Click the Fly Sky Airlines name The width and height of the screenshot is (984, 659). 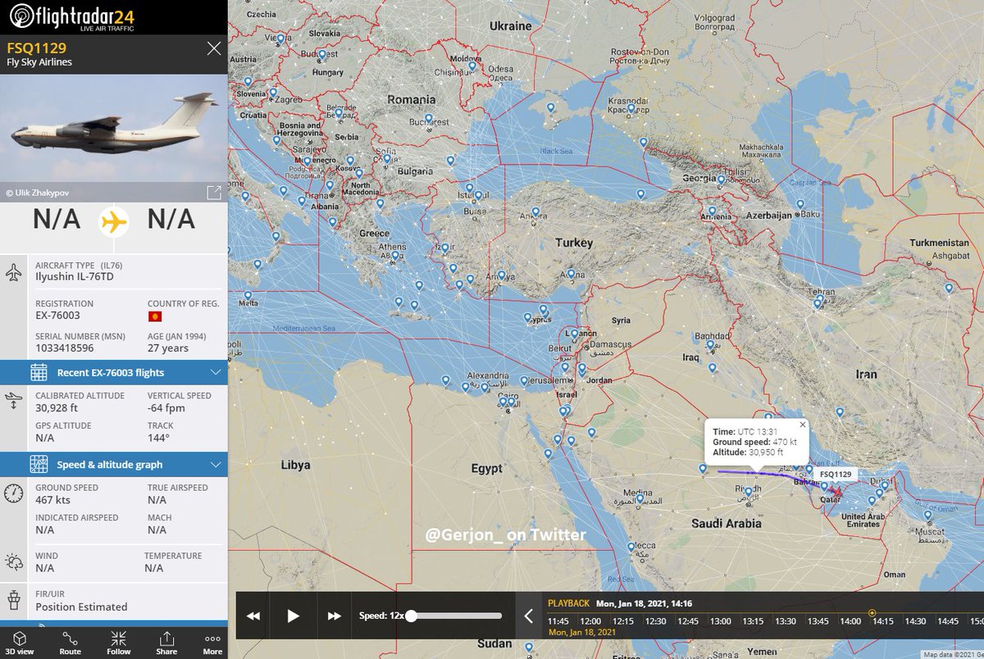(39, 62)
